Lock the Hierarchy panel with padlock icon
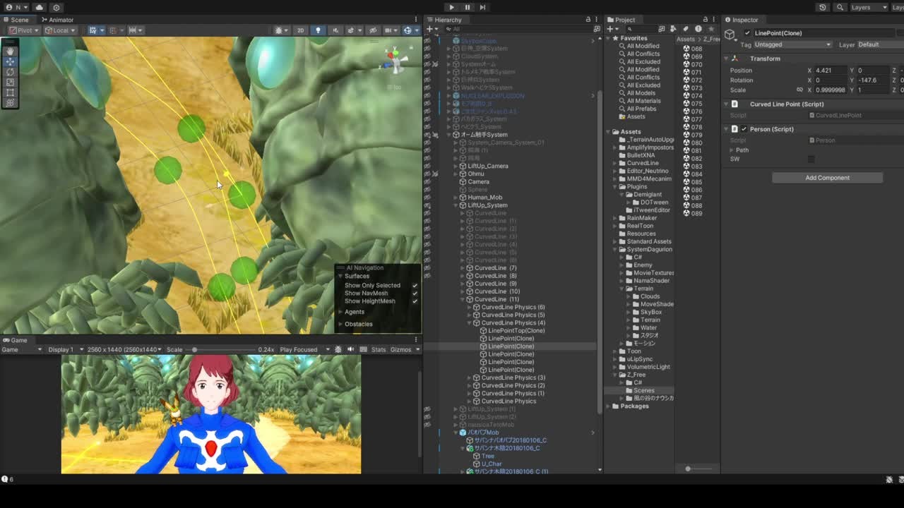The image size is (904, 508). coord(588,20)
